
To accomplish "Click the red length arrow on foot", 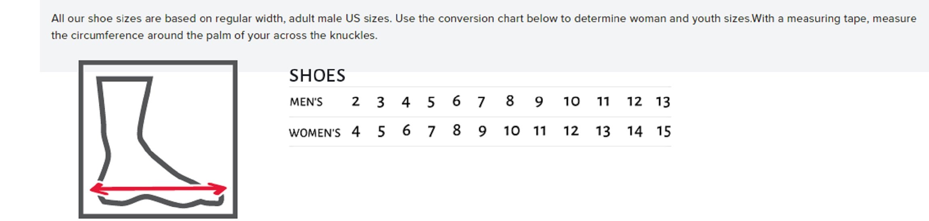I will tap(158, 188).
